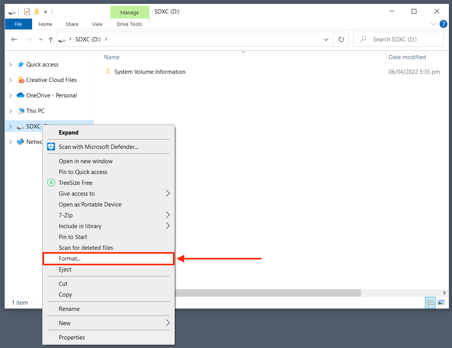Choose Eject from the context menu
452x348 pixels.
pyautogui.click(x=108, y=270)
